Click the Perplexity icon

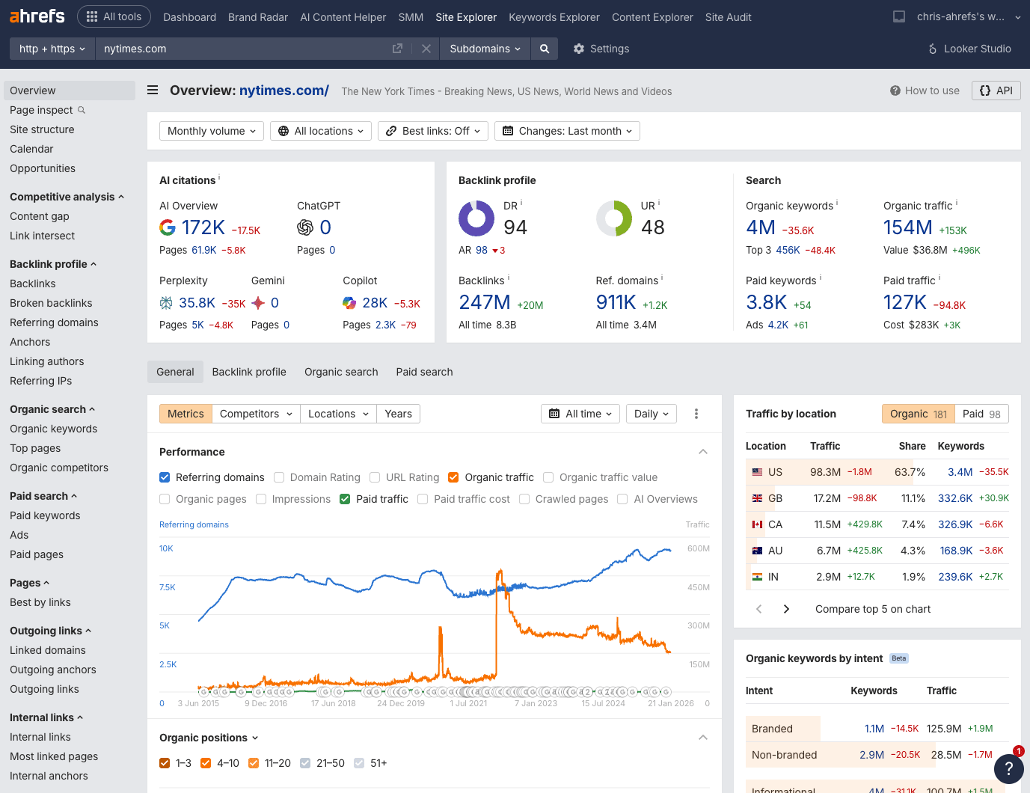(166, 303)
